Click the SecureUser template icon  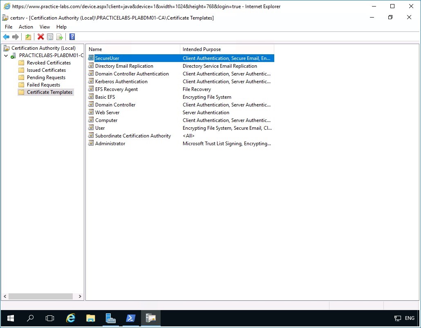tap(91, 58)
